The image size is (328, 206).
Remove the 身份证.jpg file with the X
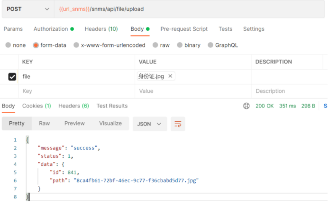170,76
